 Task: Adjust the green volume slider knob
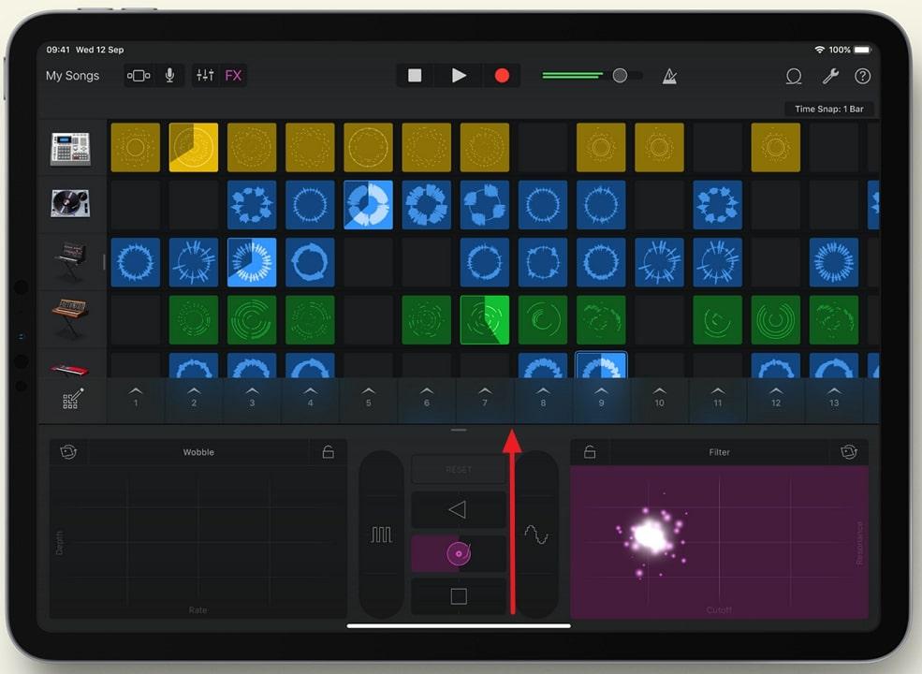(x=618, y=76)
